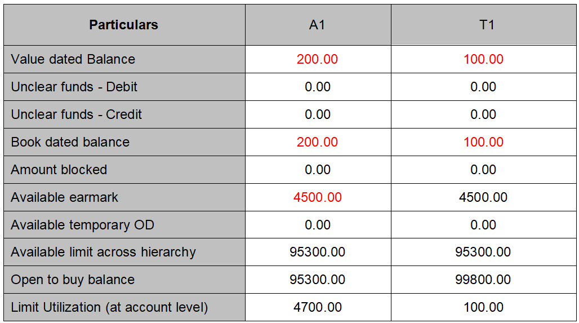Click the Available temporary OD label
Screen dimensions: 579x323
tap(83, 225)
